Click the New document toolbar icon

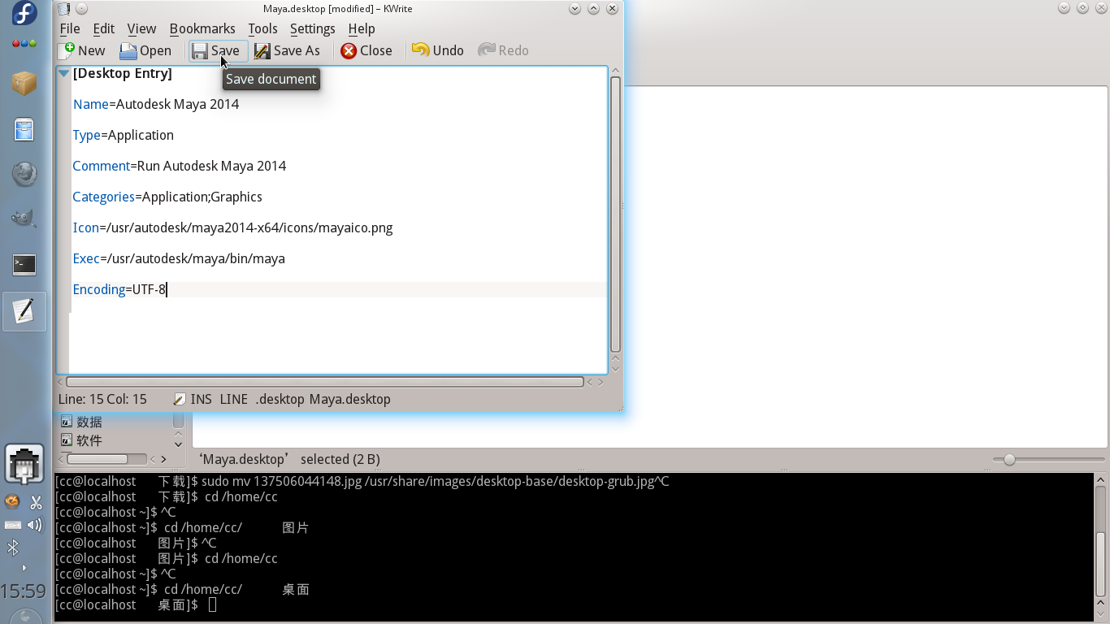point(81,50)
